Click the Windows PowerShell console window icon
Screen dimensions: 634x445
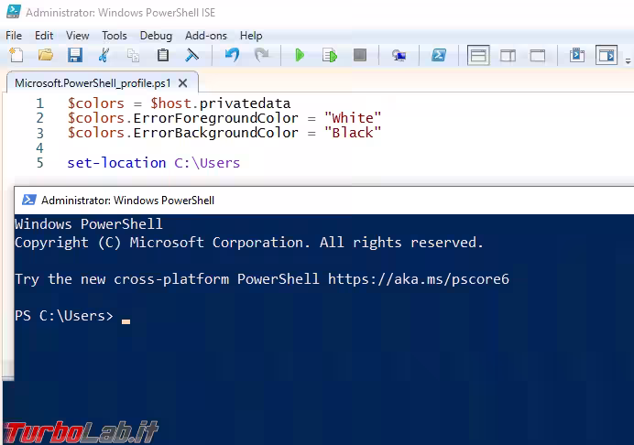28,200
